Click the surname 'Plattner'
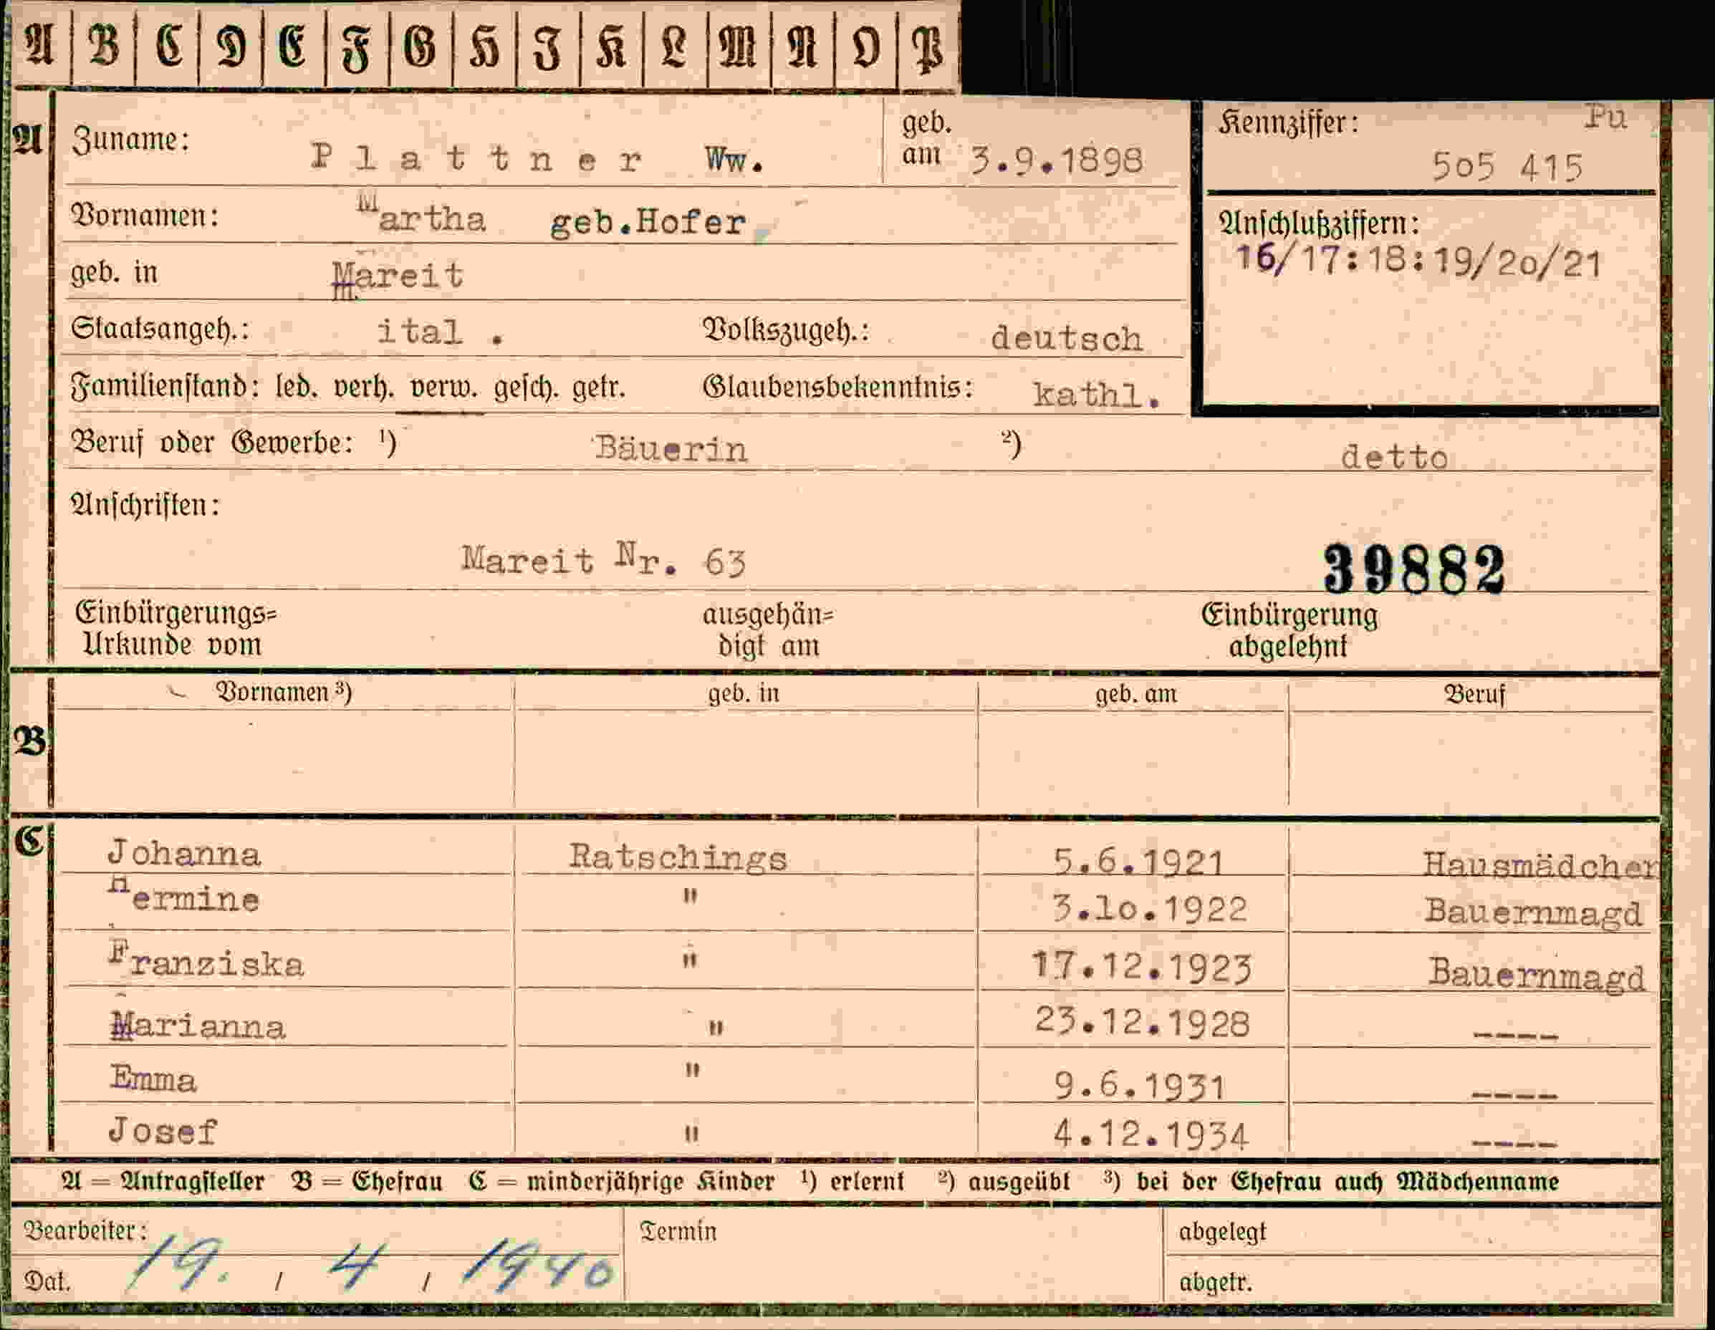Image resolution: width=1715 pixels, height=1330 pixels. pos(476,158)
